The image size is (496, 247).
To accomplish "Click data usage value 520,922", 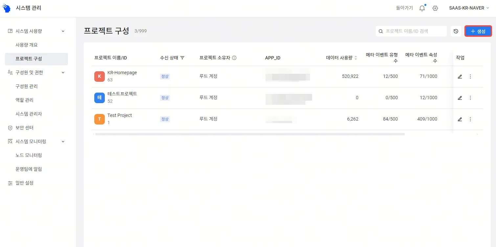I will point(350,76).
